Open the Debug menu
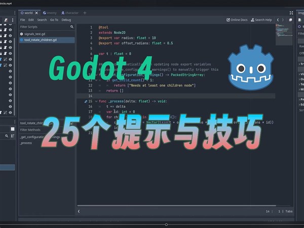 point(66,20)
